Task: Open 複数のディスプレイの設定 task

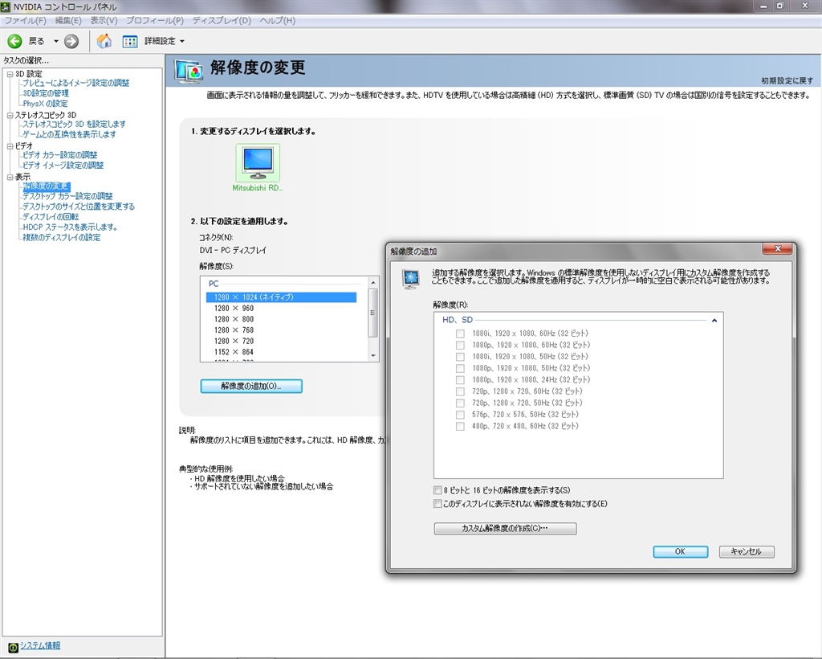Action: (62, 238)
